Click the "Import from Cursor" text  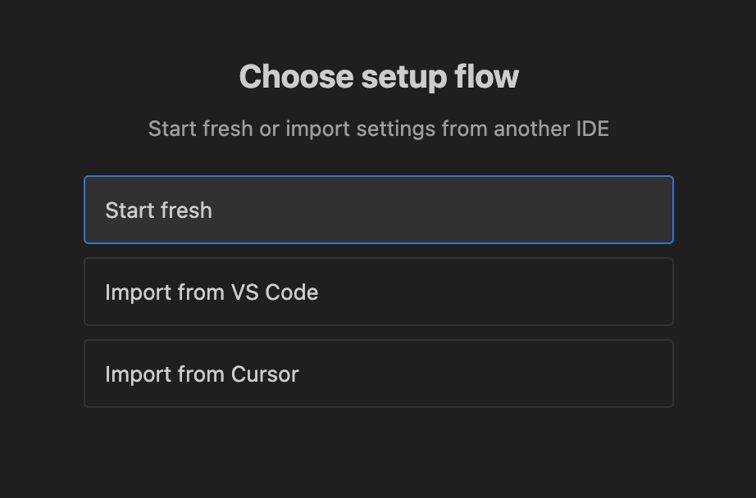(x=202, y=374)
